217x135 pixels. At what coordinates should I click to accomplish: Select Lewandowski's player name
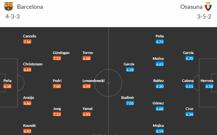point(93,81)
